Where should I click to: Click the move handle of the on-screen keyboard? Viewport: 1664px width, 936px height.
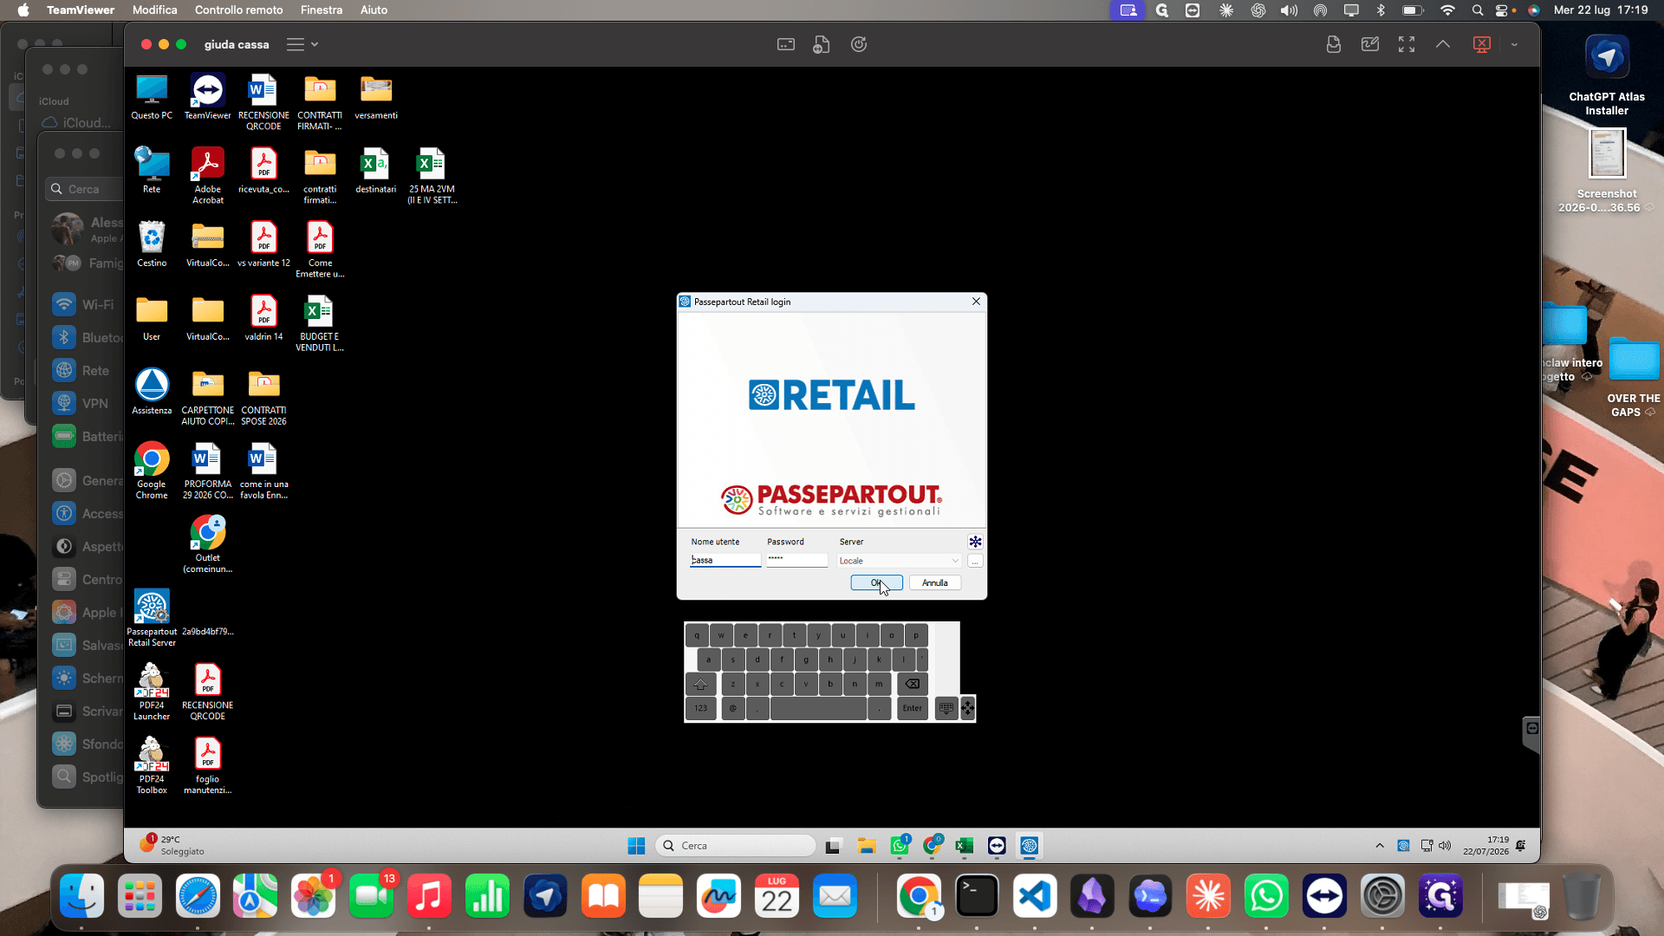(x=968, y=708)
